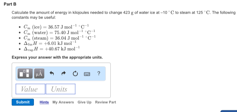Click the 'Express your answer' instruction text

57,58
